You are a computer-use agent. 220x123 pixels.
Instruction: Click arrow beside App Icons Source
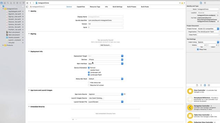124,94
